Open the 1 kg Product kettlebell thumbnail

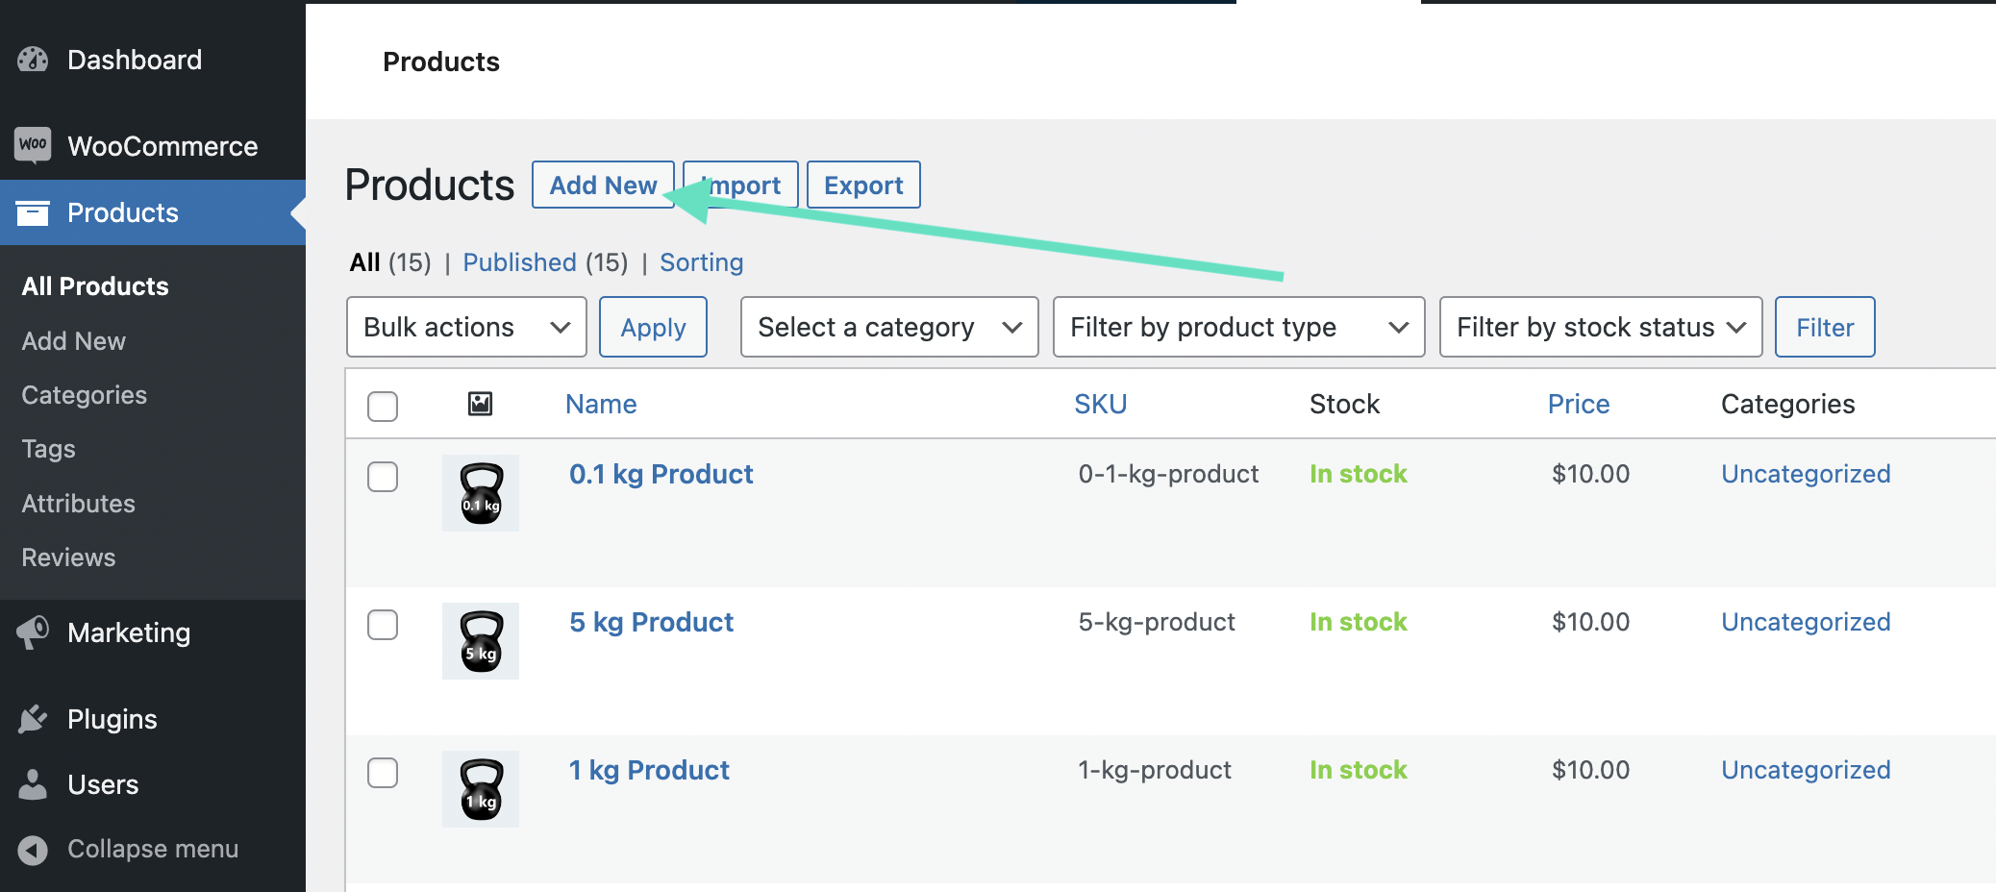click(480, 788)
